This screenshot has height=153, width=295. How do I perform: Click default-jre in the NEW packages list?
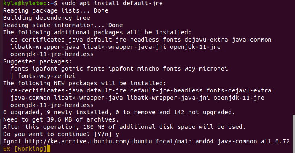click(106, 90)
